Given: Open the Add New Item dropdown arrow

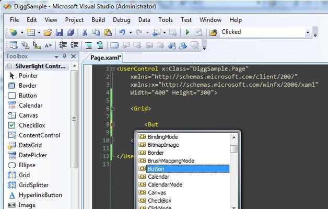Looking at the screenshot, I should coord(39,32).
